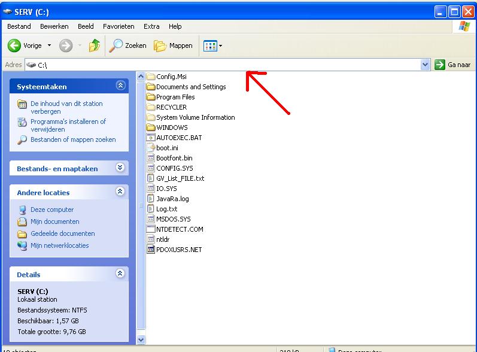This screenshot has width=477, height=352.
Task: Open Zoeken search pane
Action: (x=127, y=45)
